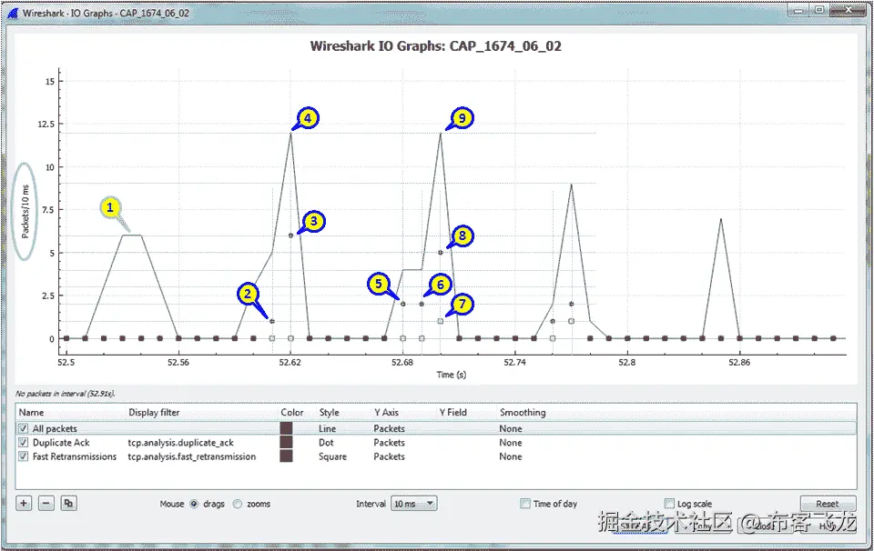Screen dimensions: 874x551
Task: Click the Smoothing column header
Action: [x=523, y=413]
